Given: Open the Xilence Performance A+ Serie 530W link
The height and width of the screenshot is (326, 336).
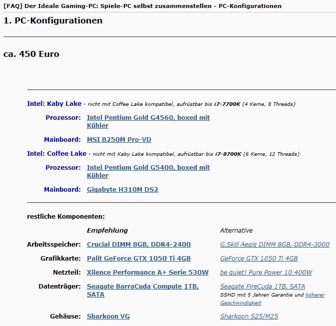Looking at the screenshot, I should point(148,272).
